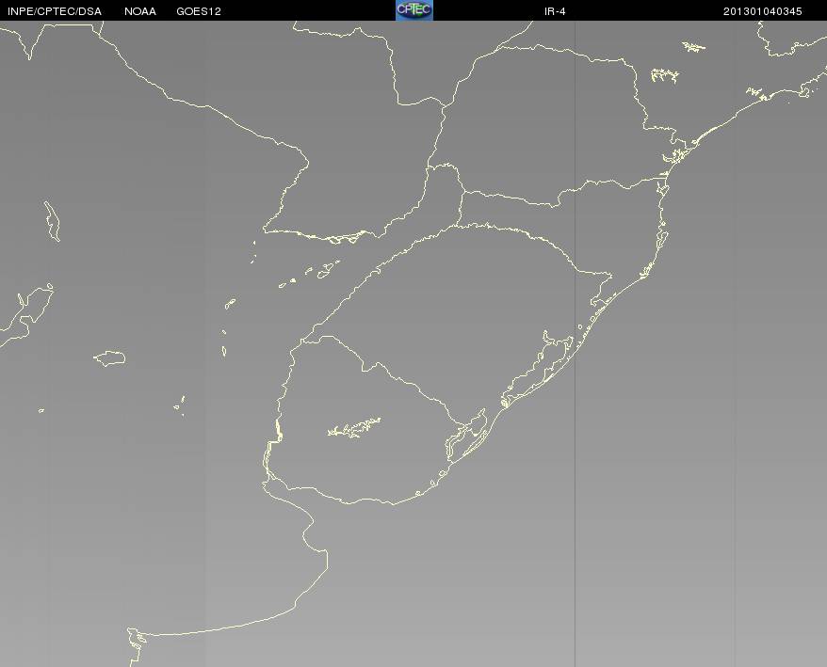Select the cluster of lagoon outlines near center
This screenshot has width=827, height=667.
pyautogui.click(x=309, y=275)
